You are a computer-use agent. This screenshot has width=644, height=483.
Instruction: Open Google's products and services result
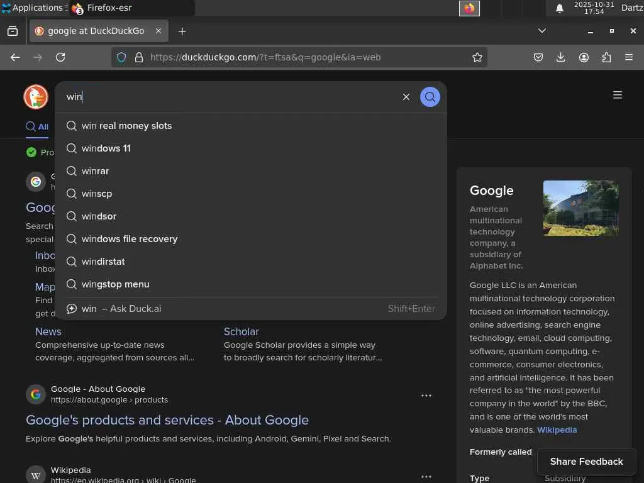pos(167,420)
